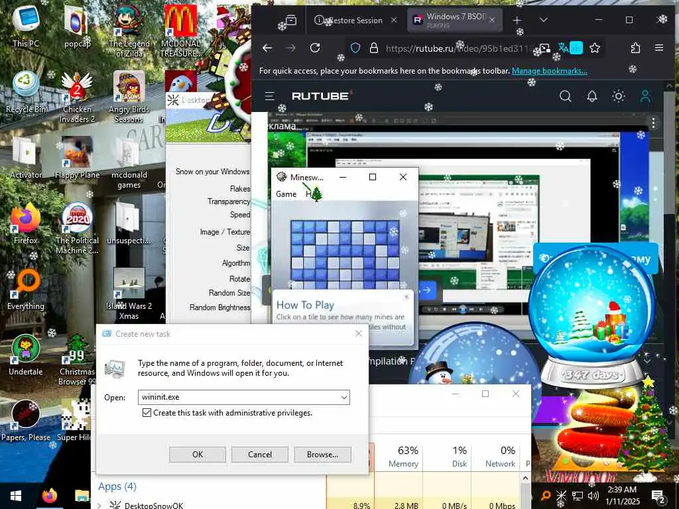This screenshot has width=679, height=509.
Task: Reload the Rutube page in Firefox
Action: tap(315, 48)
